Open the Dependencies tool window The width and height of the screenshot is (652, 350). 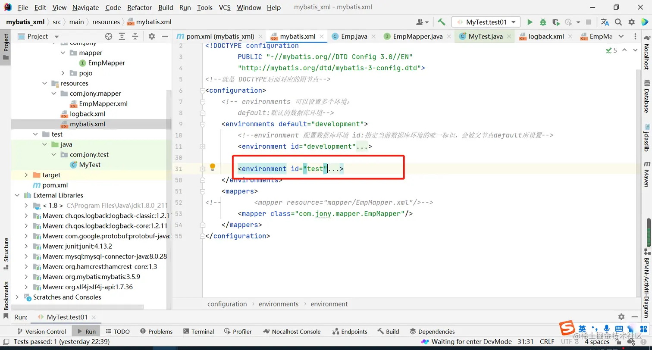(432, 331)
